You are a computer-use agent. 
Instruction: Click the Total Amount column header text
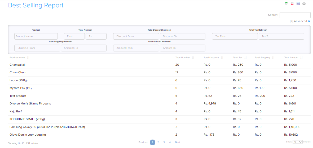point(291,58)
